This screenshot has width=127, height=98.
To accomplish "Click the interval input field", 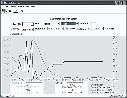I will 93,24.
